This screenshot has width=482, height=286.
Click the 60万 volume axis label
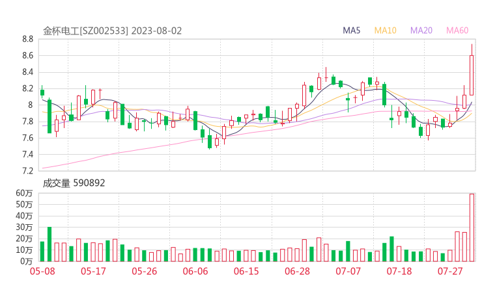tap(24, 193)
